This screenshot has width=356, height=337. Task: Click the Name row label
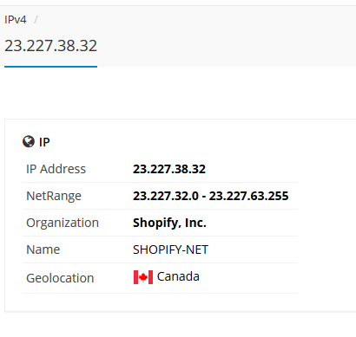pos(43,250)
